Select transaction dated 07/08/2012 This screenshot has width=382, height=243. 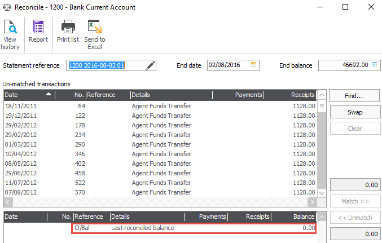[x=160, y=192]
